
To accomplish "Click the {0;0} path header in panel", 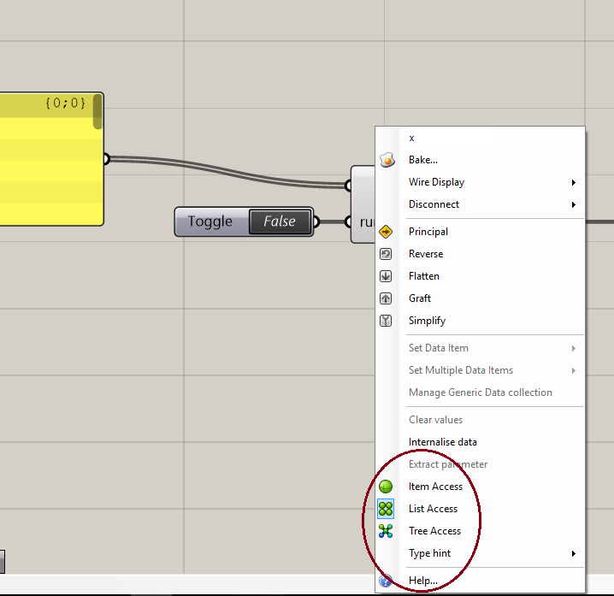I will [x=65, y=103].
